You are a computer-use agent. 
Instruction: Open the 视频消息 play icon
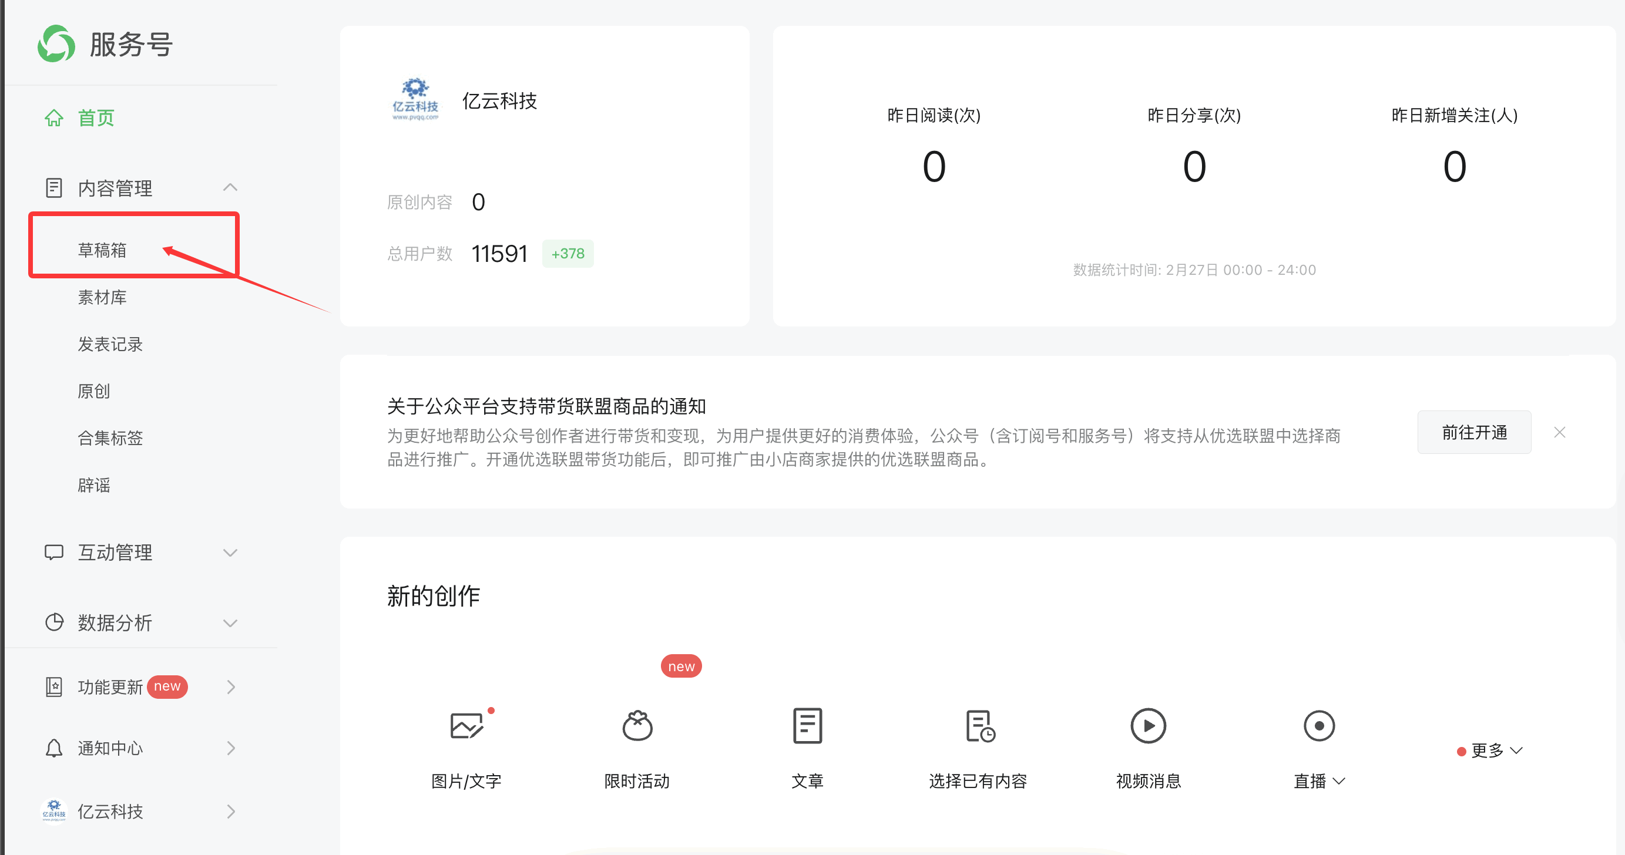click(x=1148, y=726)
